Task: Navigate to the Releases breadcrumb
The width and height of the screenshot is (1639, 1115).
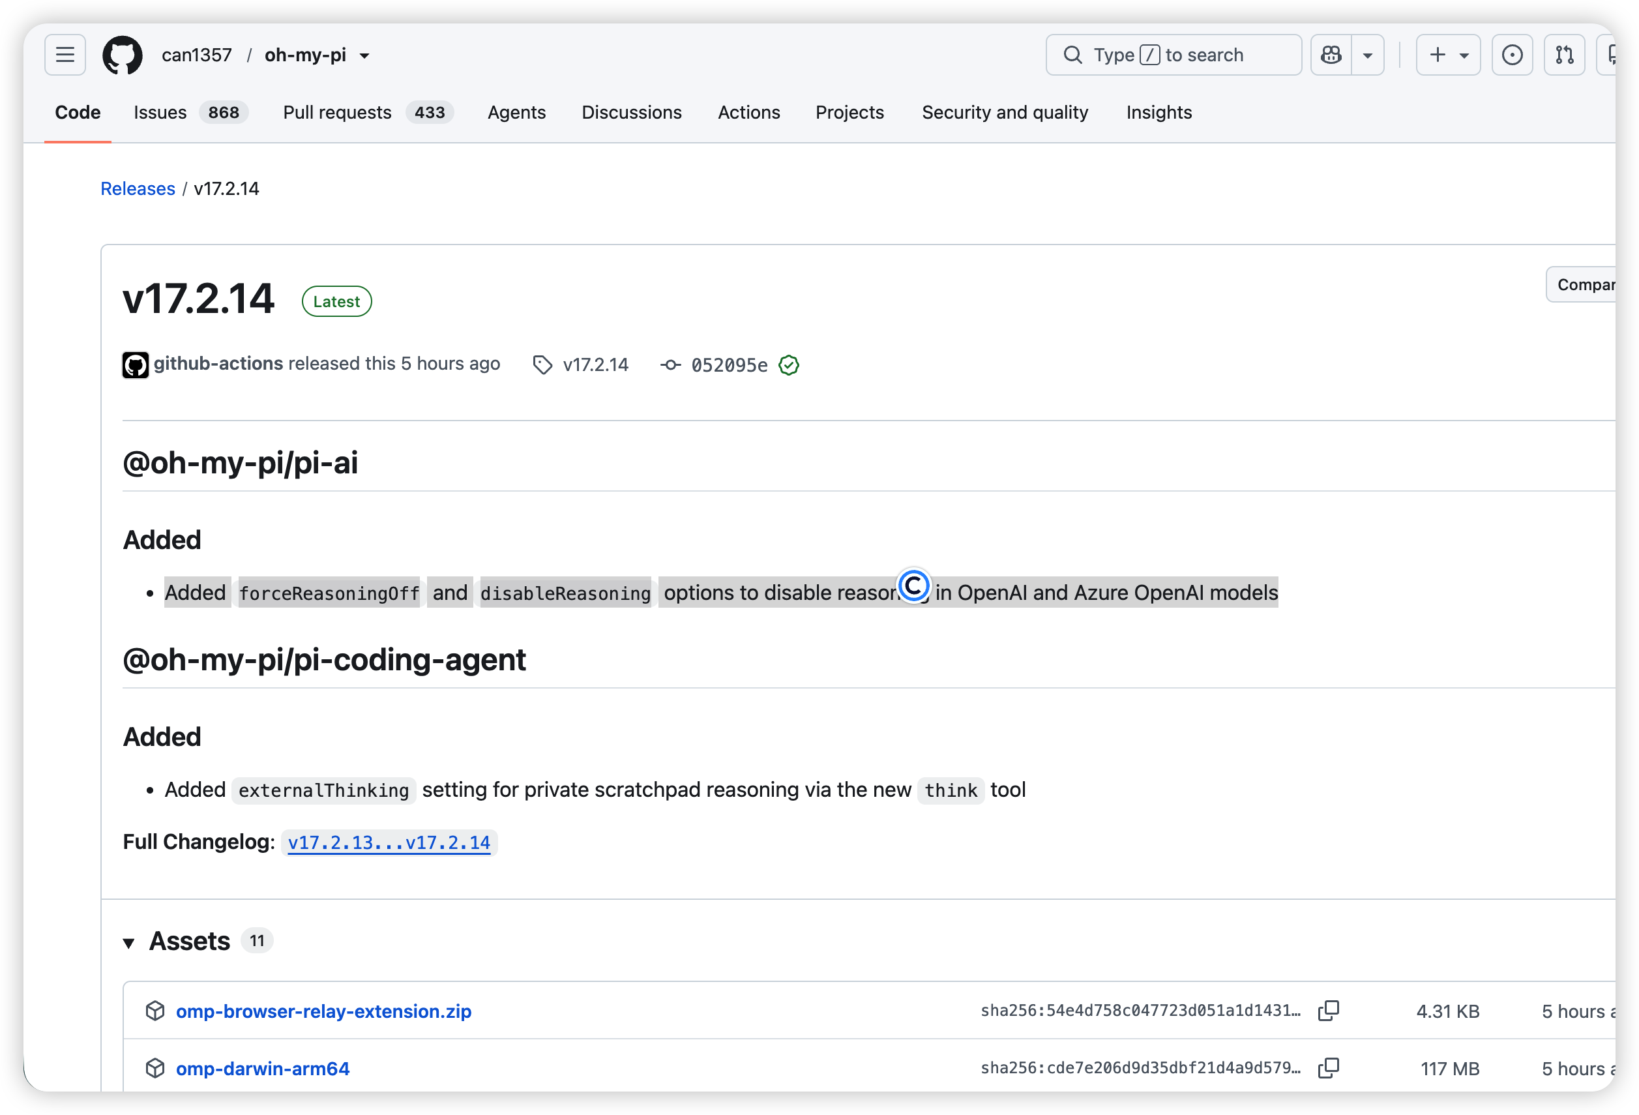Action: (x=138, y=189)
